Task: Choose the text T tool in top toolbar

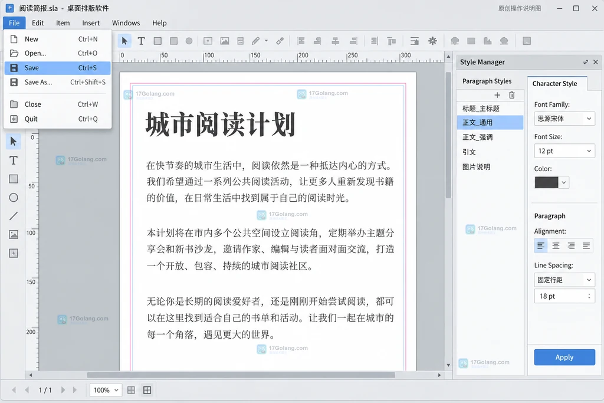Action: point(141,41)
